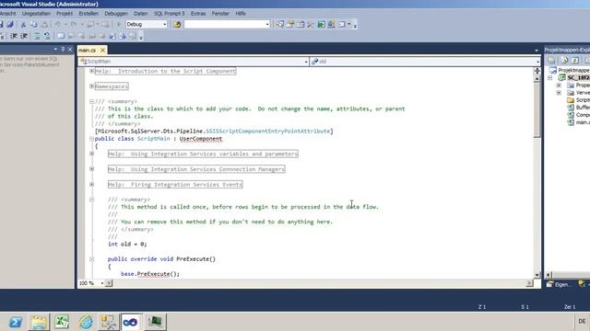Open the SQL Prompt 5 menu
This screenshot has height=331, width=590.
170,14
